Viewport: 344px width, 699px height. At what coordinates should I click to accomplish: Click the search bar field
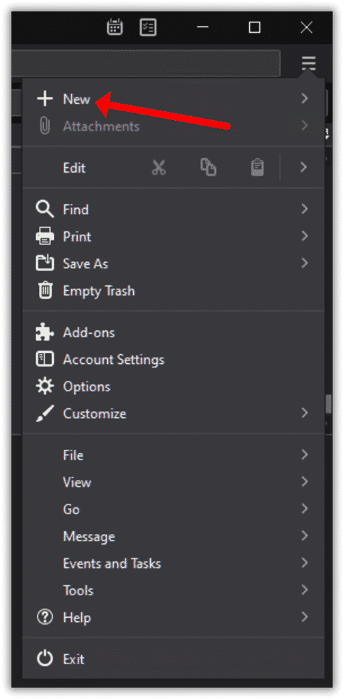point(145,63)
